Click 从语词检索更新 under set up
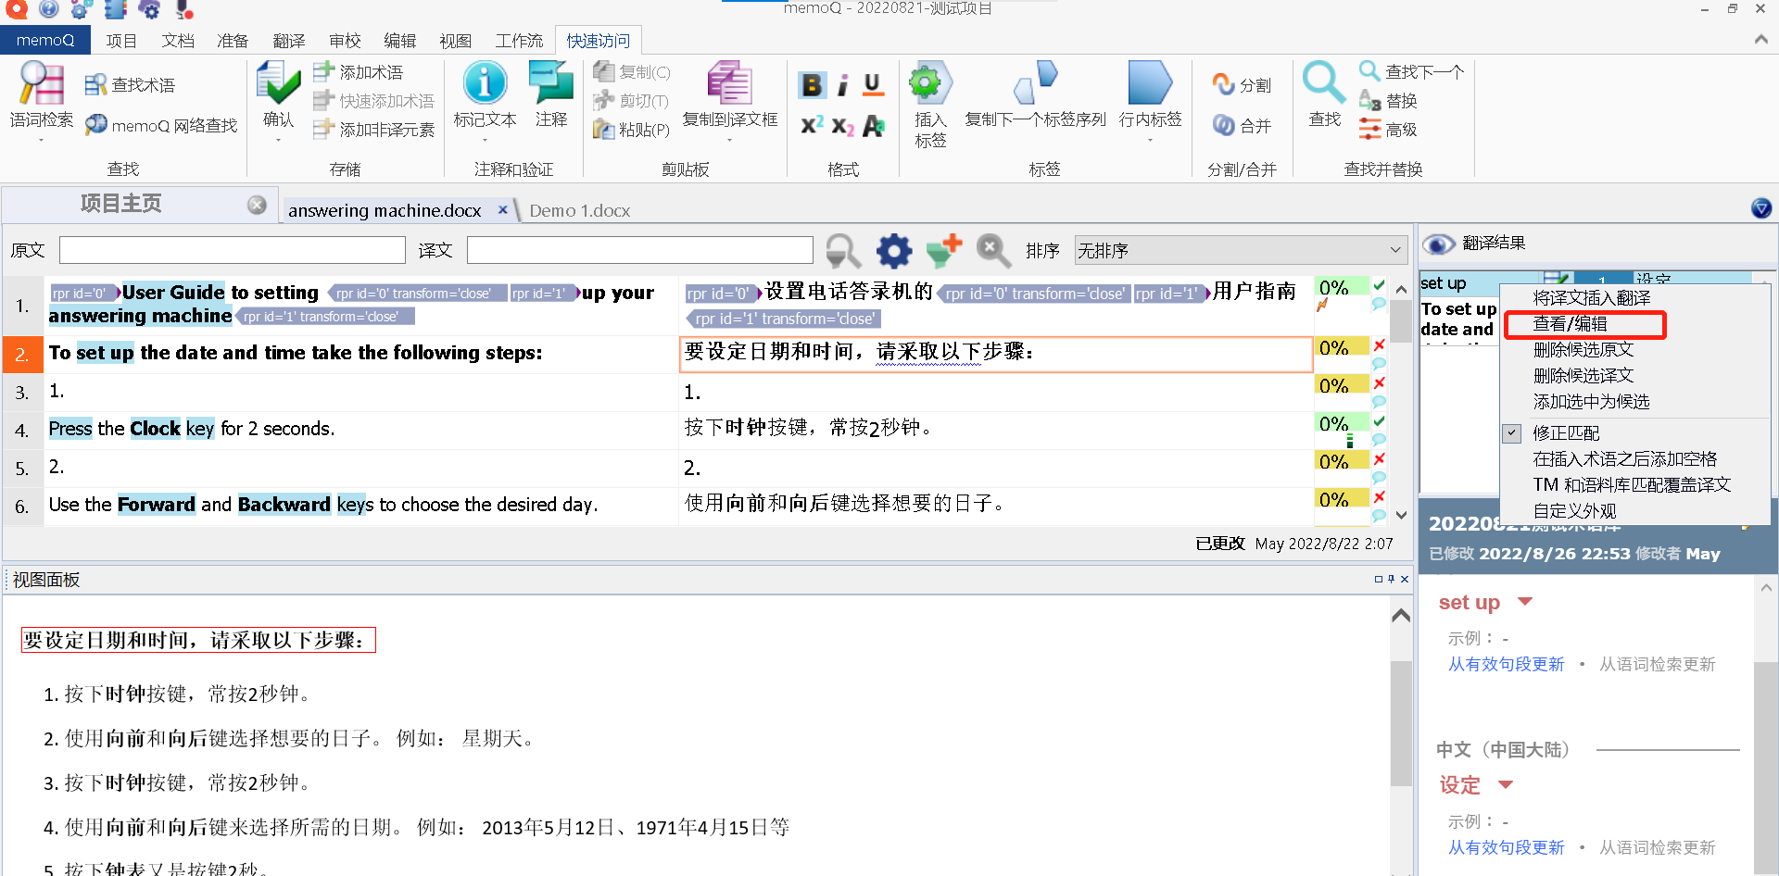The image size is (1779, 876). [x=1657, y=664]
